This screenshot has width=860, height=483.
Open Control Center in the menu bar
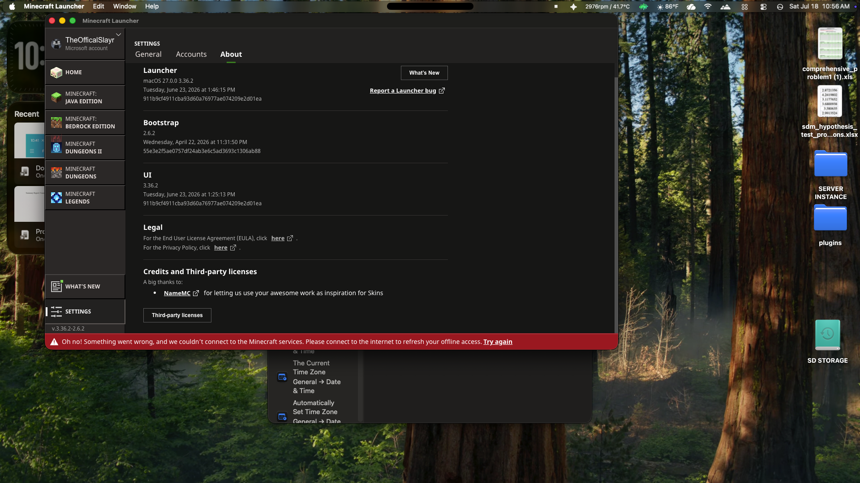click(763, 6)
